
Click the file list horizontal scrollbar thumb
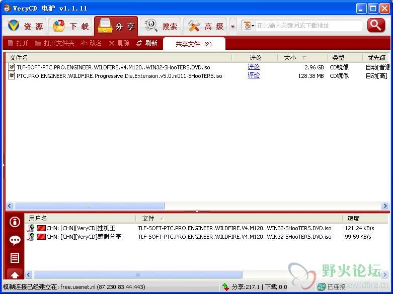89,206
